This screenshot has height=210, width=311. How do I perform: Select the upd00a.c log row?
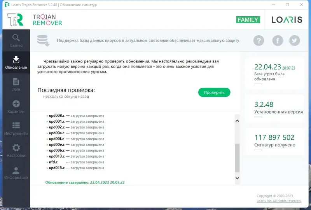[x=75, y=133]
